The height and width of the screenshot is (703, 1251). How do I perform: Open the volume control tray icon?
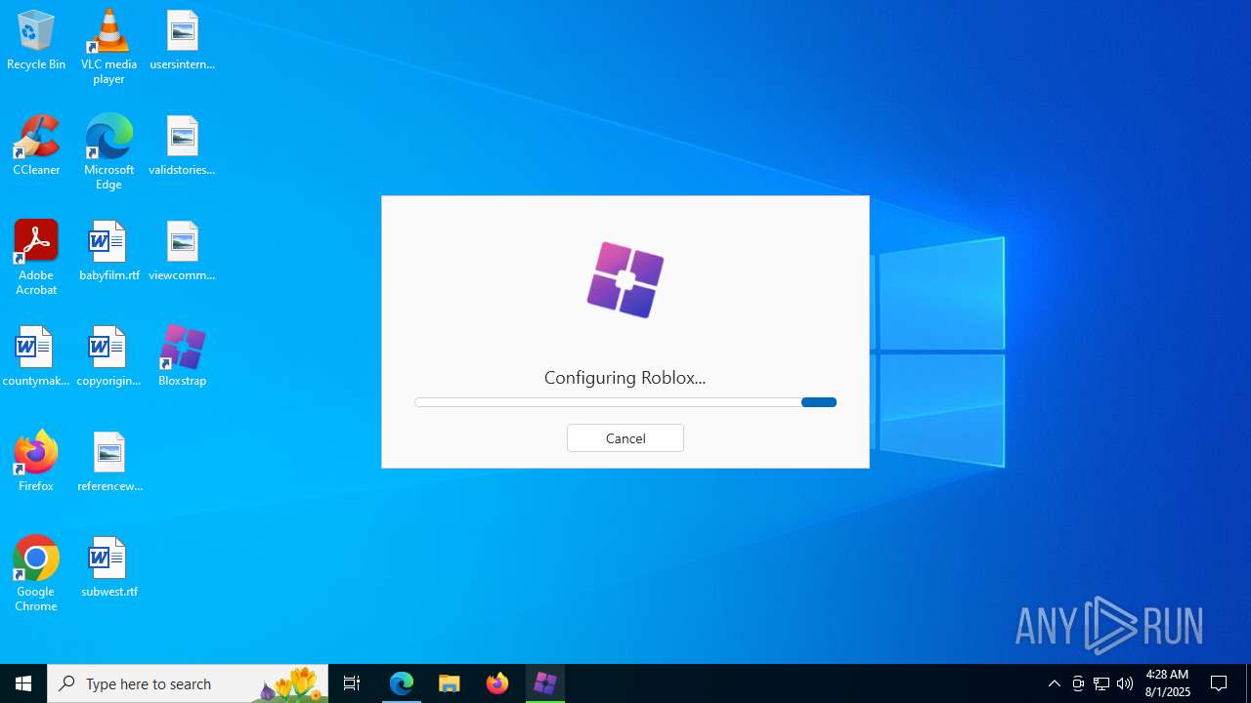(1125, 683)
